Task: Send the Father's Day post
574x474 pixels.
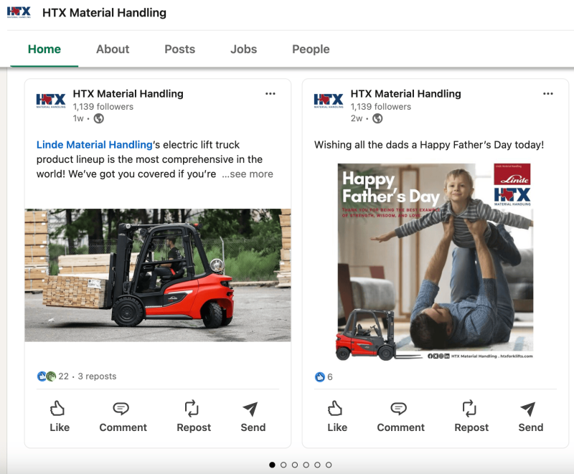Action: tap(531, 417)
